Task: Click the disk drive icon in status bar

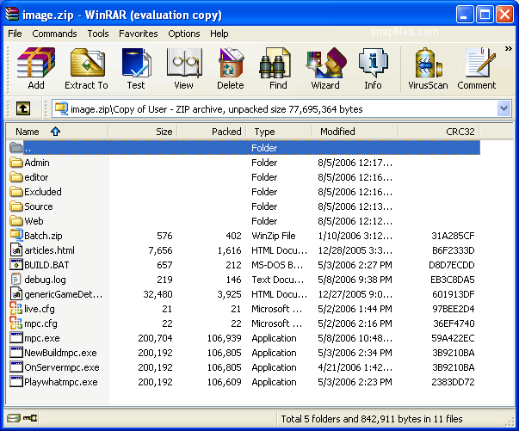Action: 13,418
